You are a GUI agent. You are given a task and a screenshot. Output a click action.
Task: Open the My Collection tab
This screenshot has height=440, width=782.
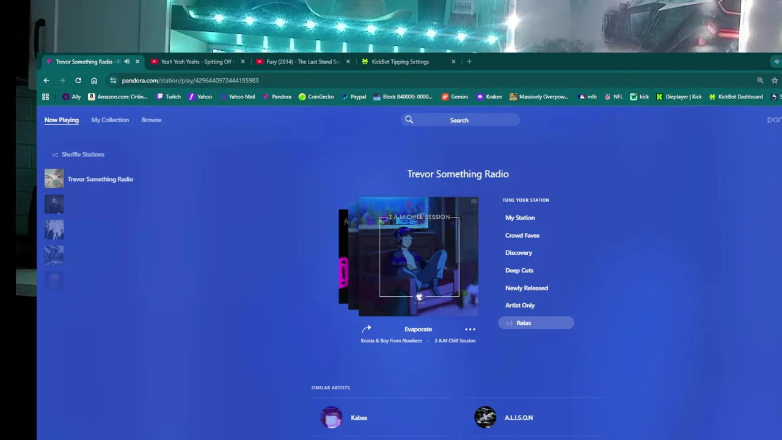pyautogui.click(x=110, y=120)
